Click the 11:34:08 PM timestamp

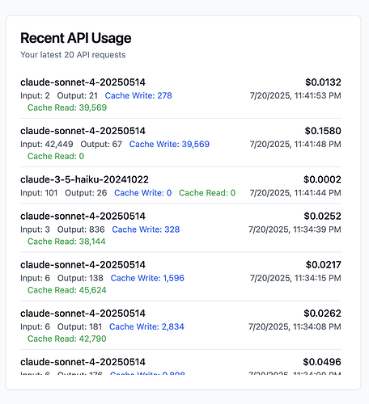[295, 326]
